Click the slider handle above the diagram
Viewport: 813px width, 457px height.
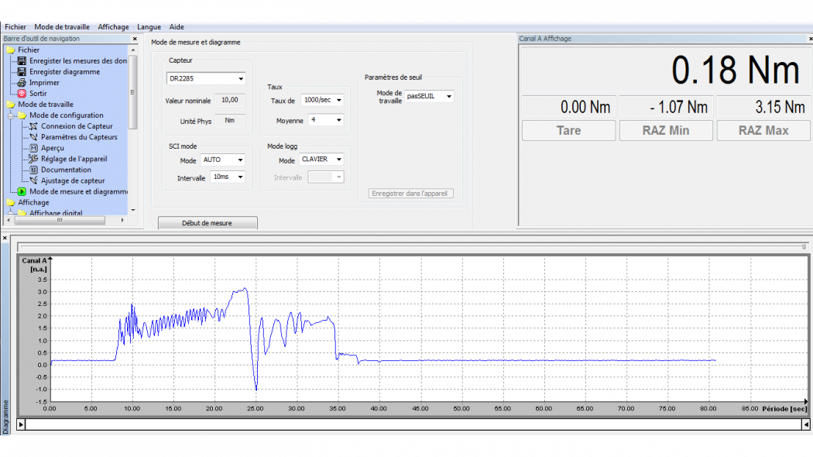[x=804, y=246]
